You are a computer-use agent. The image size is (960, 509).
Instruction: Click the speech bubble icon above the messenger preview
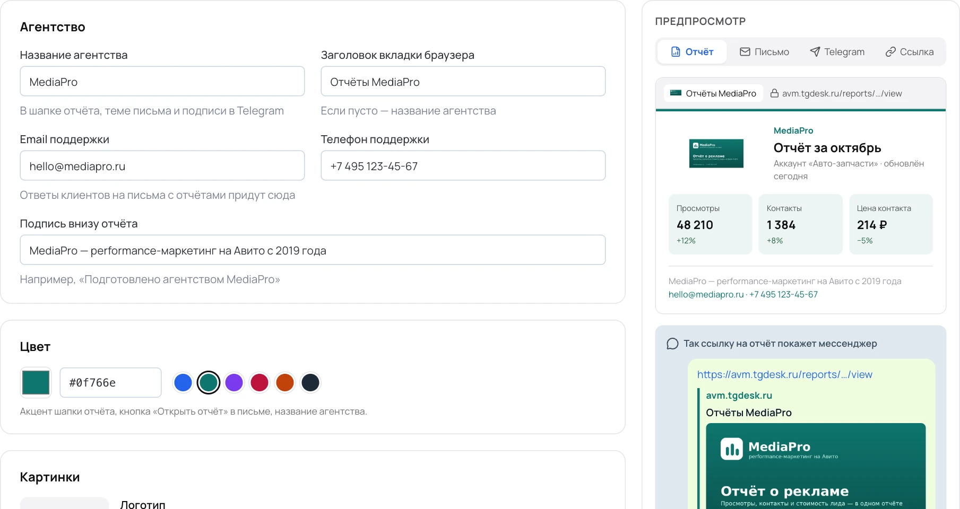tap(672, 344)
